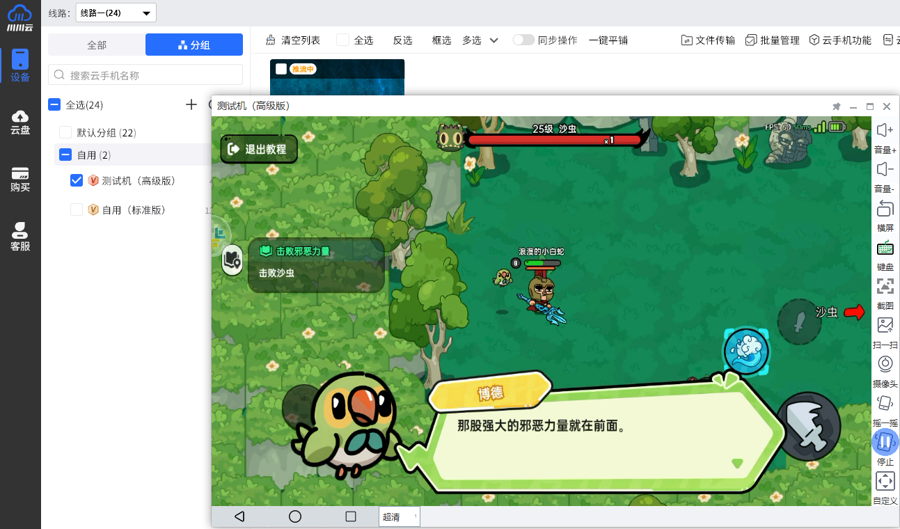
Task: Click 清空列表 in the toolbar
Action: click(293, 40)
